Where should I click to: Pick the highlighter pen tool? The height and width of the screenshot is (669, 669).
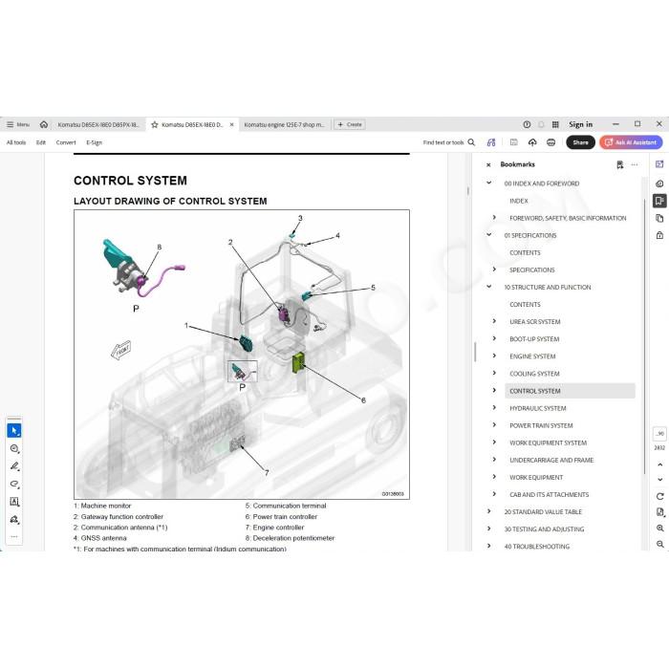[14, 466]
